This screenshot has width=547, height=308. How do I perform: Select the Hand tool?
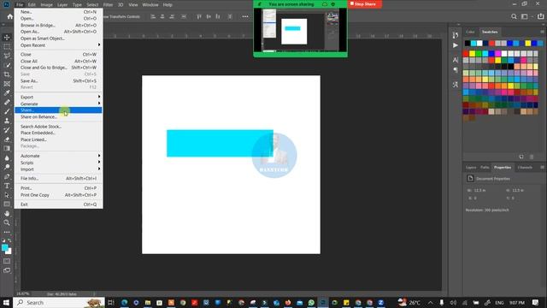[x=7, y=213]
